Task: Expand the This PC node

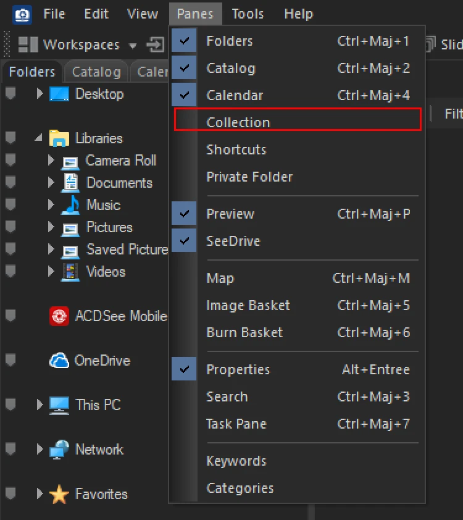Action: [x=40, y=405]
